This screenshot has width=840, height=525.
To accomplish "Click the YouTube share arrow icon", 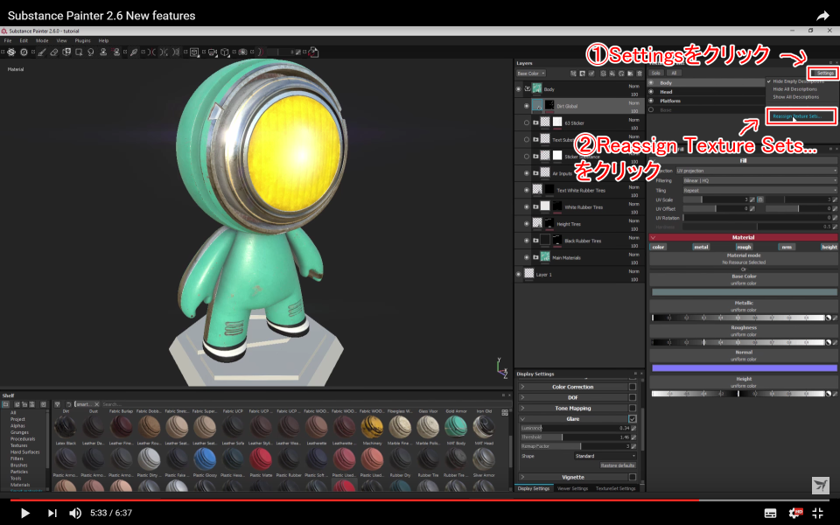I will (822, 16).
